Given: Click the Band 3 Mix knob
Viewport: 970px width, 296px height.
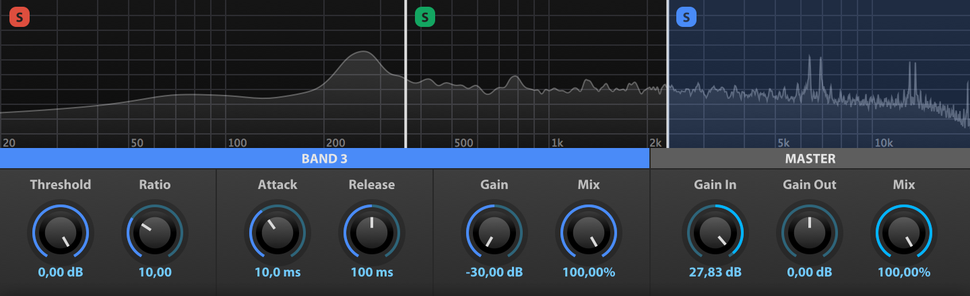Looking at the screenshot, I should click(589, 233).
